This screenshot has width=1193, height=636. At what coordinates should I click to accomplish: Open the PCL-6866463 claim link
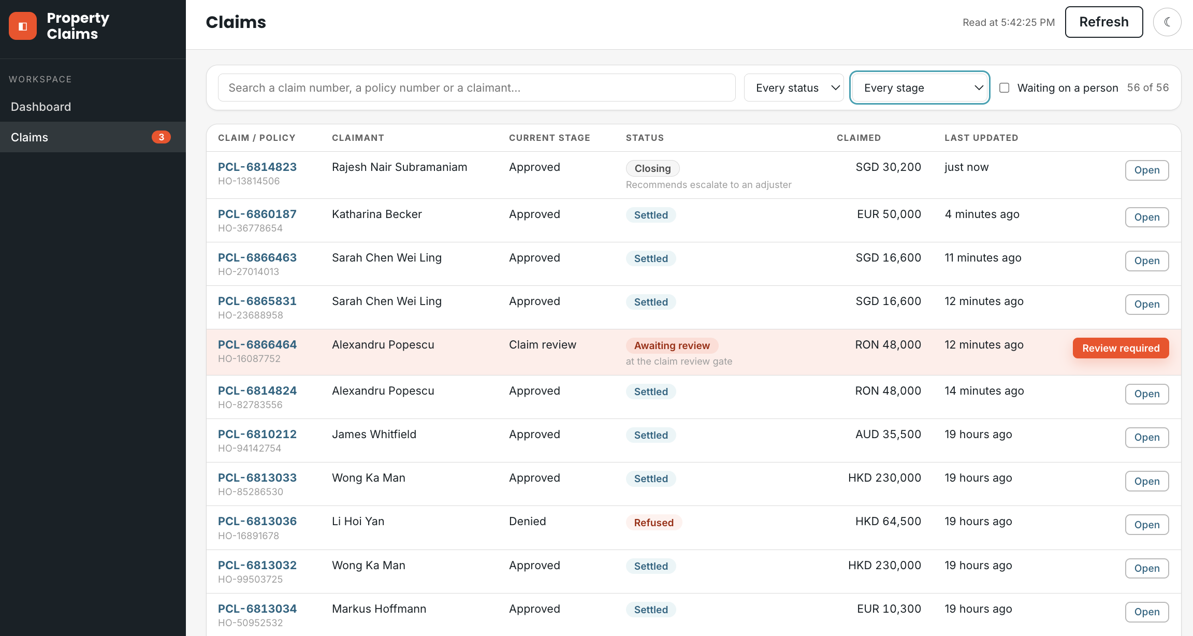click(x=257, y=257)
